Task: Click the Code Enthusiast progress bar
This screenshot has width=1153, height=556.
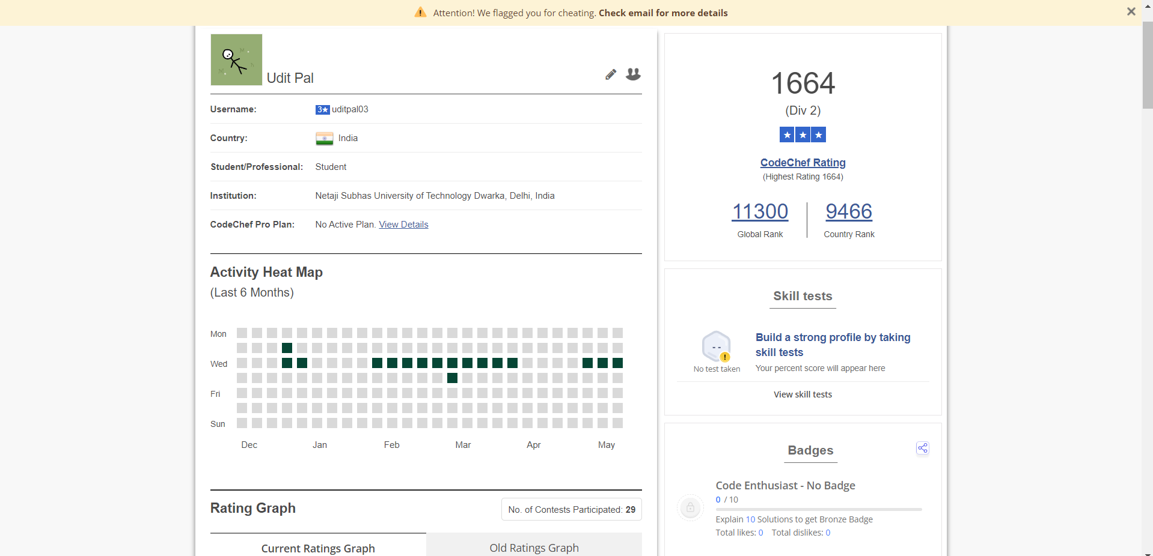Action: (819, 509)
